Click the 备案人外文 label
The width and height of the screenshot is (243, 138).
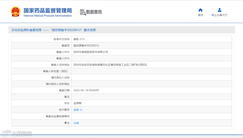[63, 58]
